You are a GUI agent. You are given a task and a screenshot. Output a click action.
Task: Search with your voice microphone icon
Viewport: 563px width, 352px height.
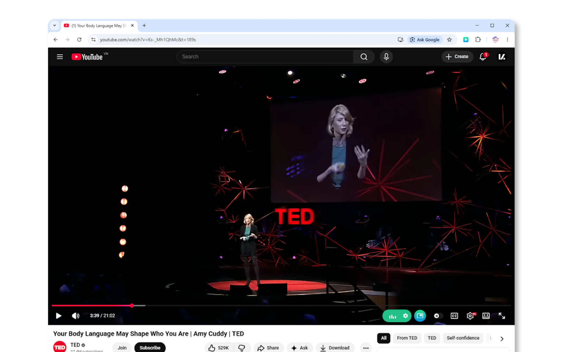pyautogui.click(x=386, y=57)
